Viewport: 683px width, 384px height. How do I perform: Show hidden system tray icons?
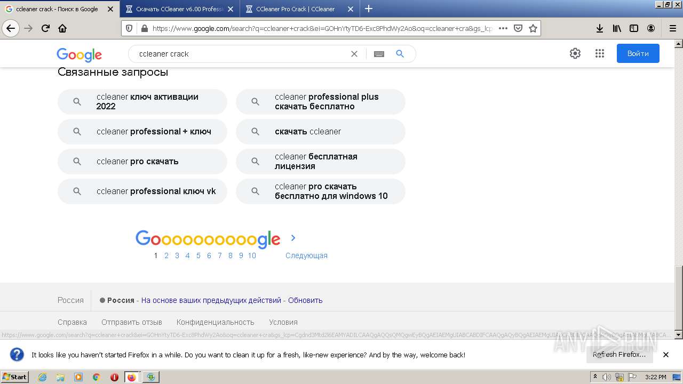coord(595,377)
